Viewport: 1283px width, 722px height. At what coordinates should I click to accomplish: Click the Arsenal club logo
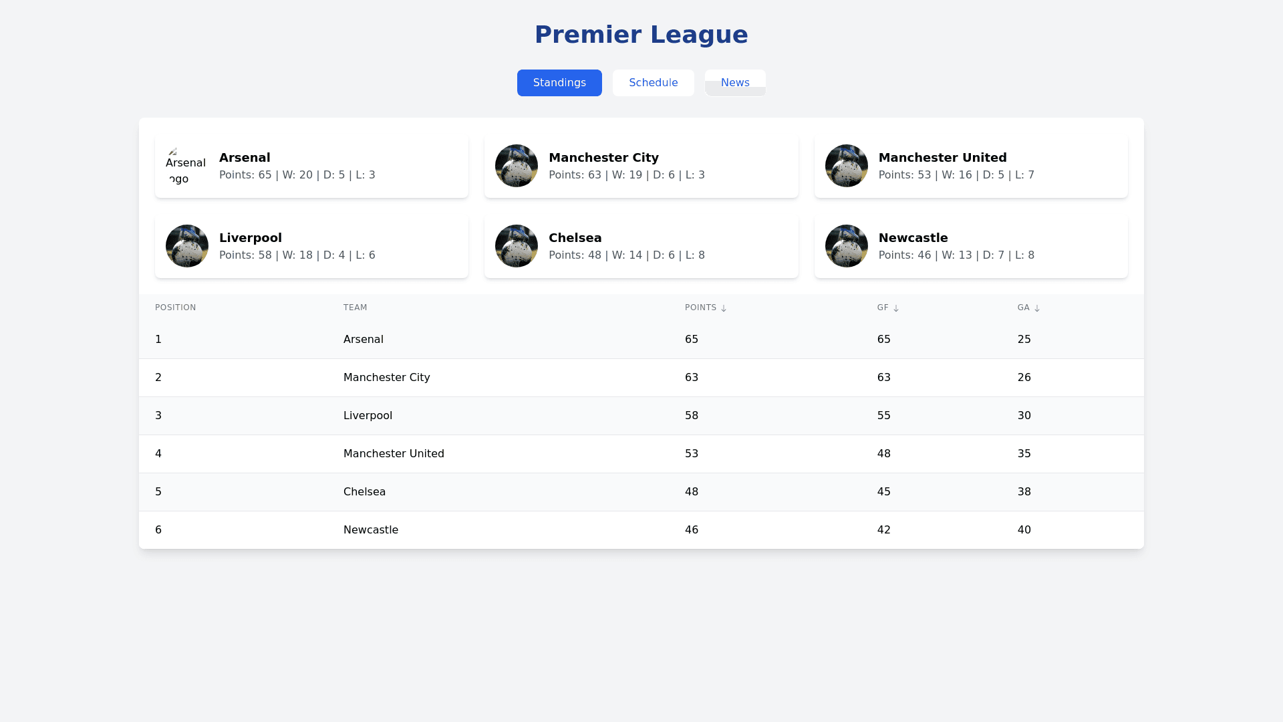(x=186, y=165)
